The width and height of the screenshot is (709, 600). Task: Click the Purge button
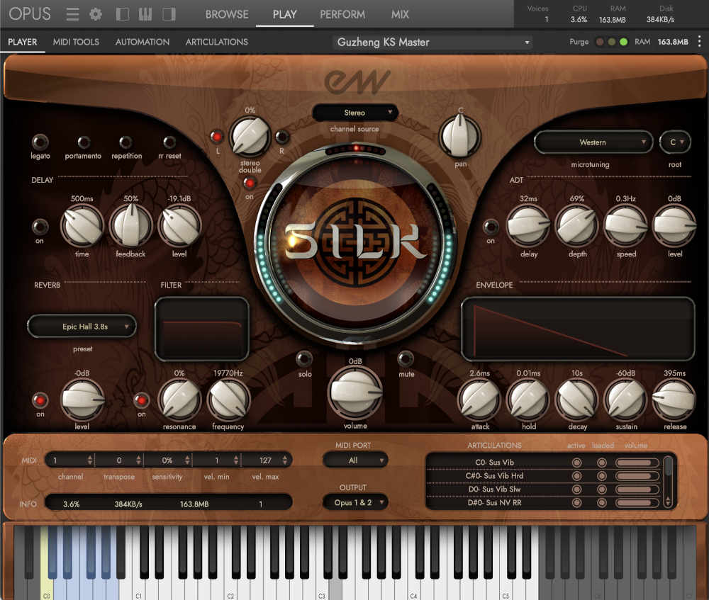click(x=579, y=42)
